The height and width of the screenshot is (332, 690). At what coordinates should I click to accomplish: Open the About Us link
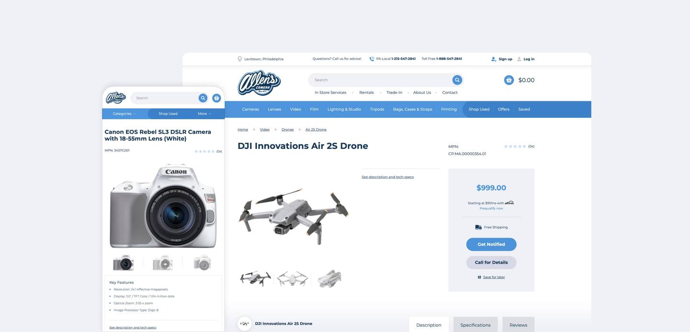(422, 92)
